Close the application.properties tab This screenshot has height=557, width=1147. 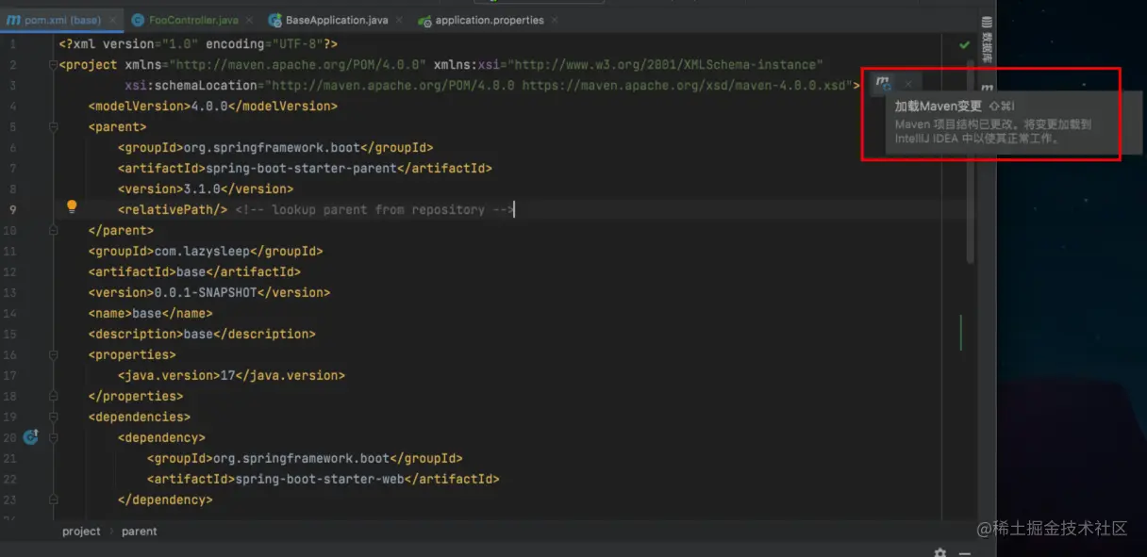[x=553, y=20]
